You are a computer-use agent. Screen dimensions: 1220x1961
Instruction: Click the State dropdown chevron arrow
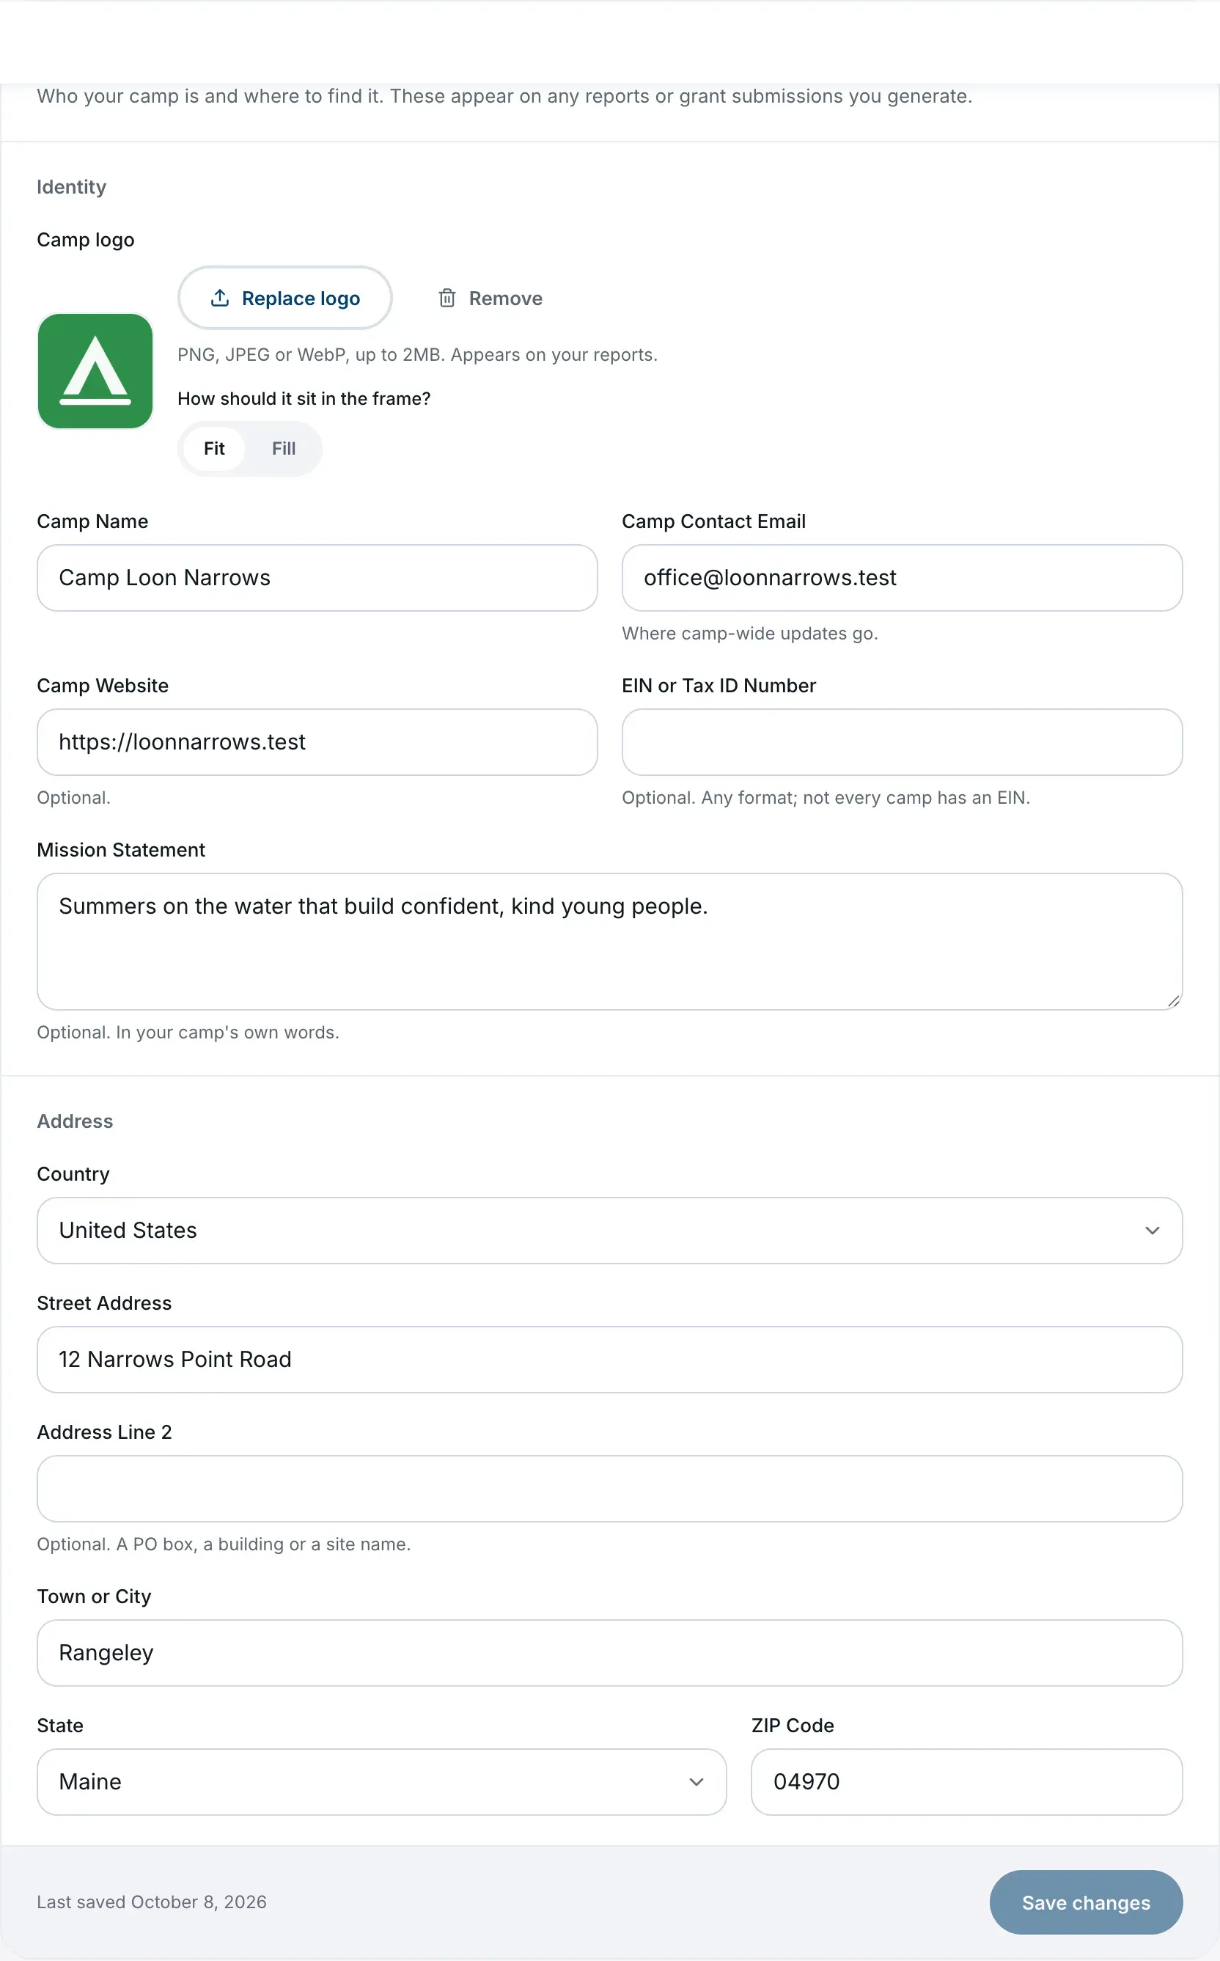pyautogui.click(x=697, y=1782)
